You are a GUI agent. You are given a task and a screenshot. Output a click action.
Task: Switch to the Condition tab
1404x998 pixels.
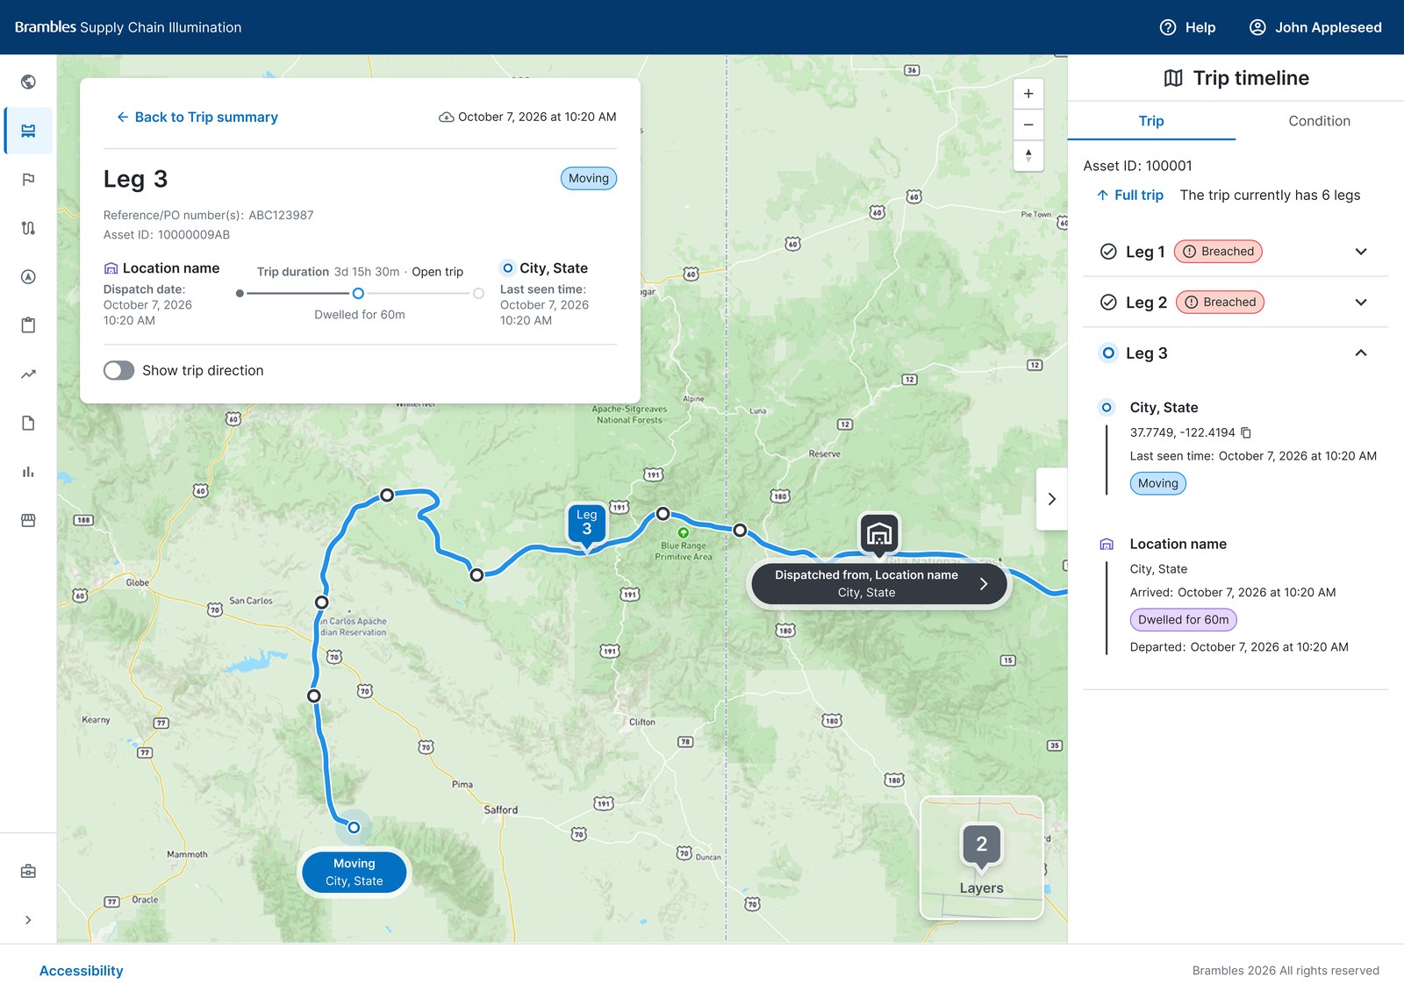(x=1319, y=121)
